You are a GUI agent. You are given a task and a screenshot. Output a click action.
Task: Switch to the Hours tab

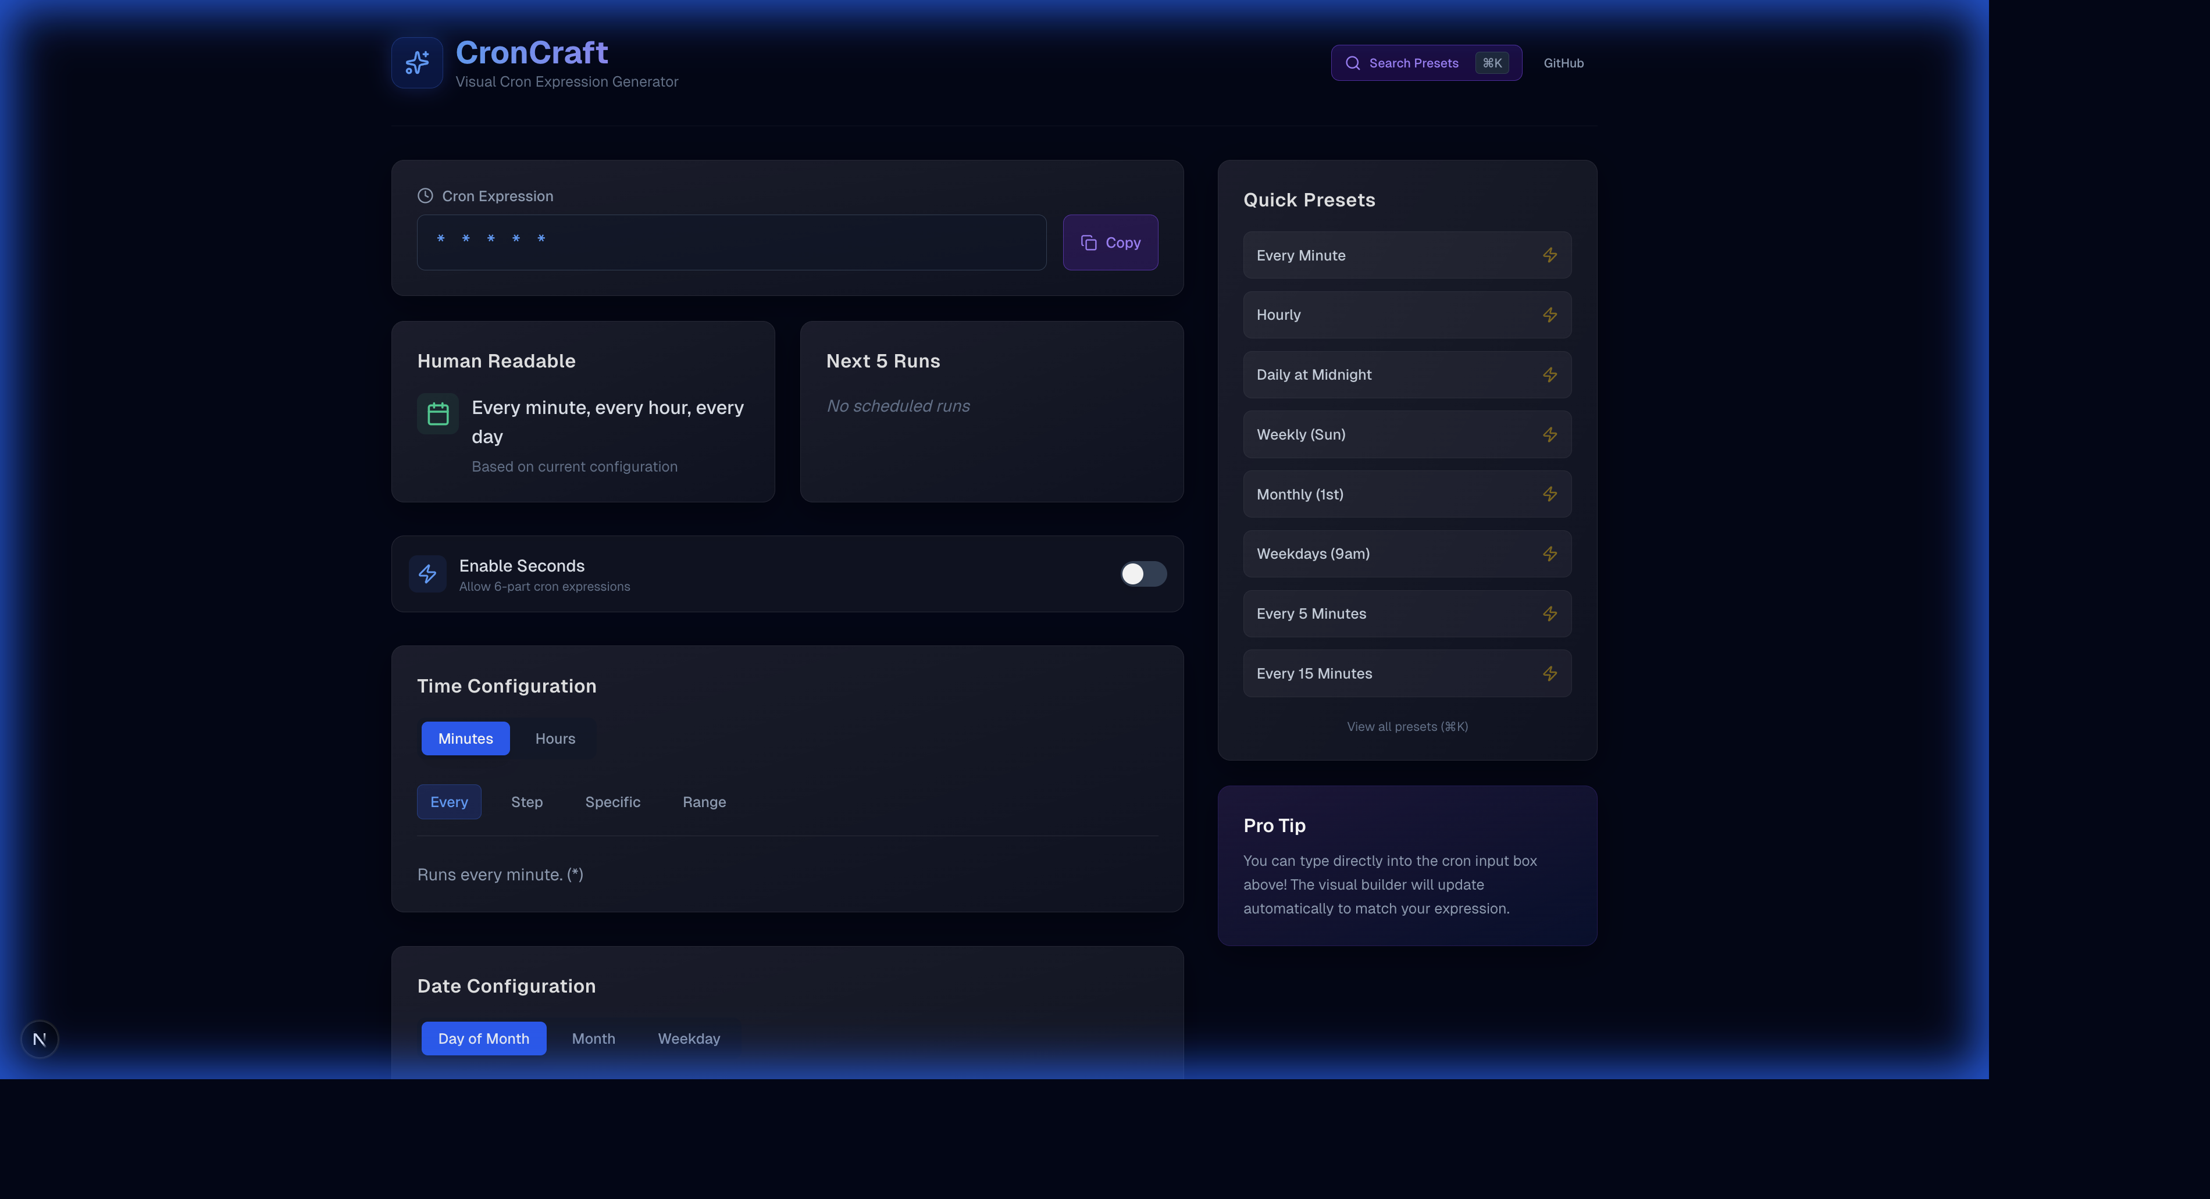[555, 738]
